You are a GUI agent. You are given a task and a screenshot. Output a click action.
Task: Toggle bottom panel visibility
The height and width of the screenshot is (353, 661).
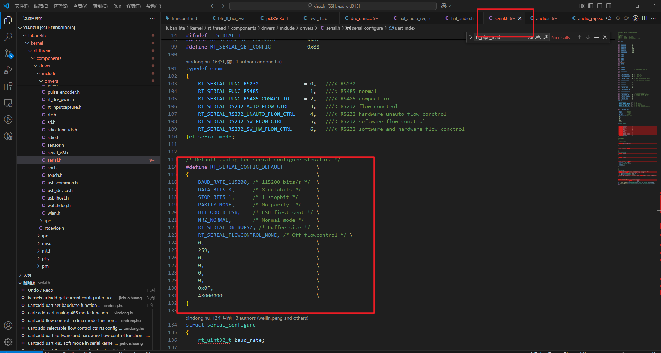[600, 6]
